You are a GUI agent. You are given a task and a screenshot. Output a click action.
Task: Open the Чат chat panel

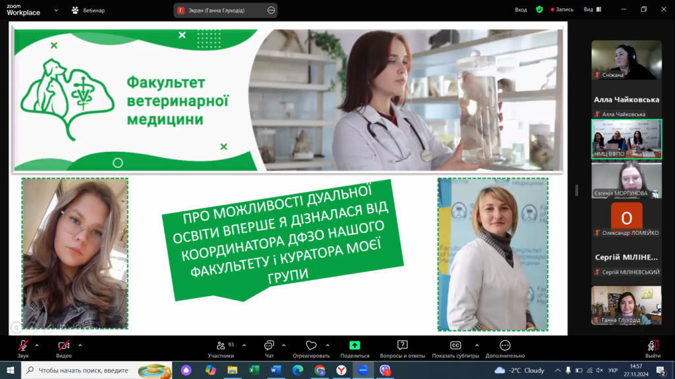(x=269, y=345)
